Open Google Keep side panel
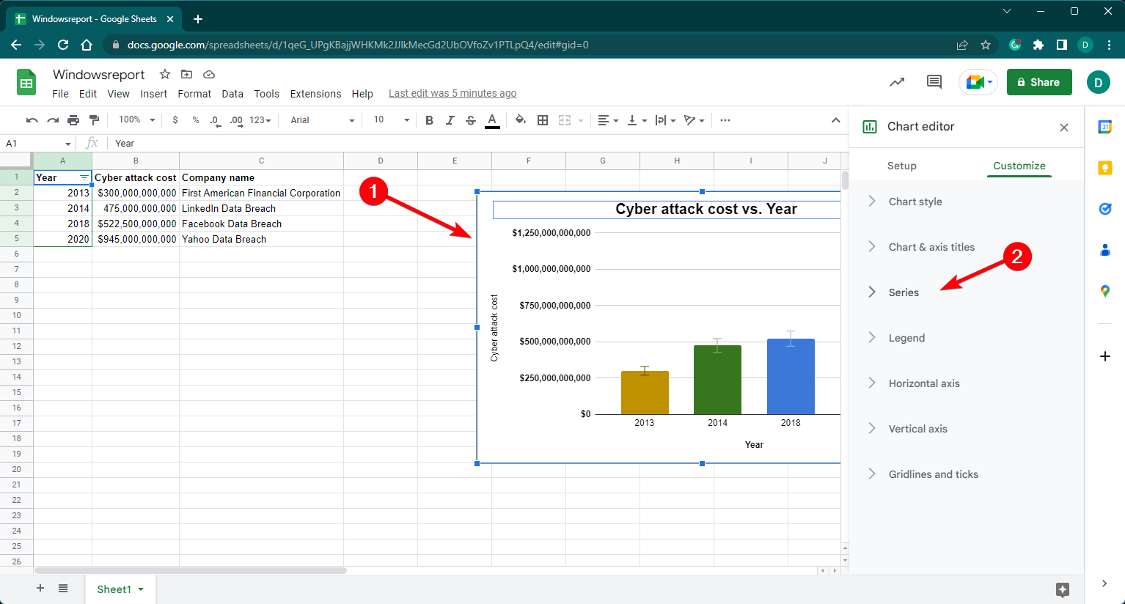This screenshot has height=604, width=1125. [x=1105, y=168]
